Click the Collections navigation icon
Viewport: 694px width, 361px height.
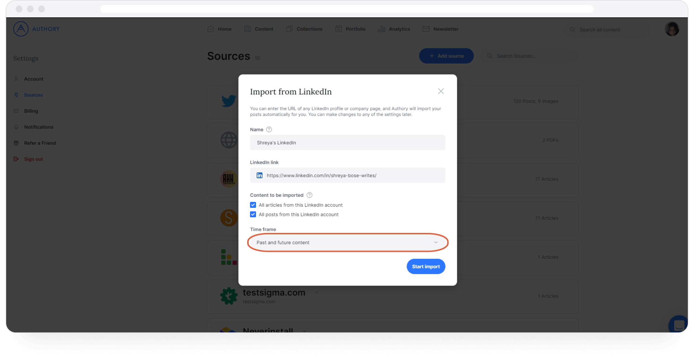click(290, 28)
